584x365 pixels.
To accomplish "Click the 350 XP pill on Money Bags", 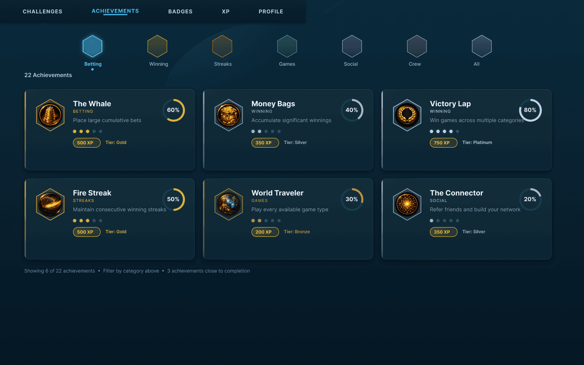I will [x=265, y=143].
